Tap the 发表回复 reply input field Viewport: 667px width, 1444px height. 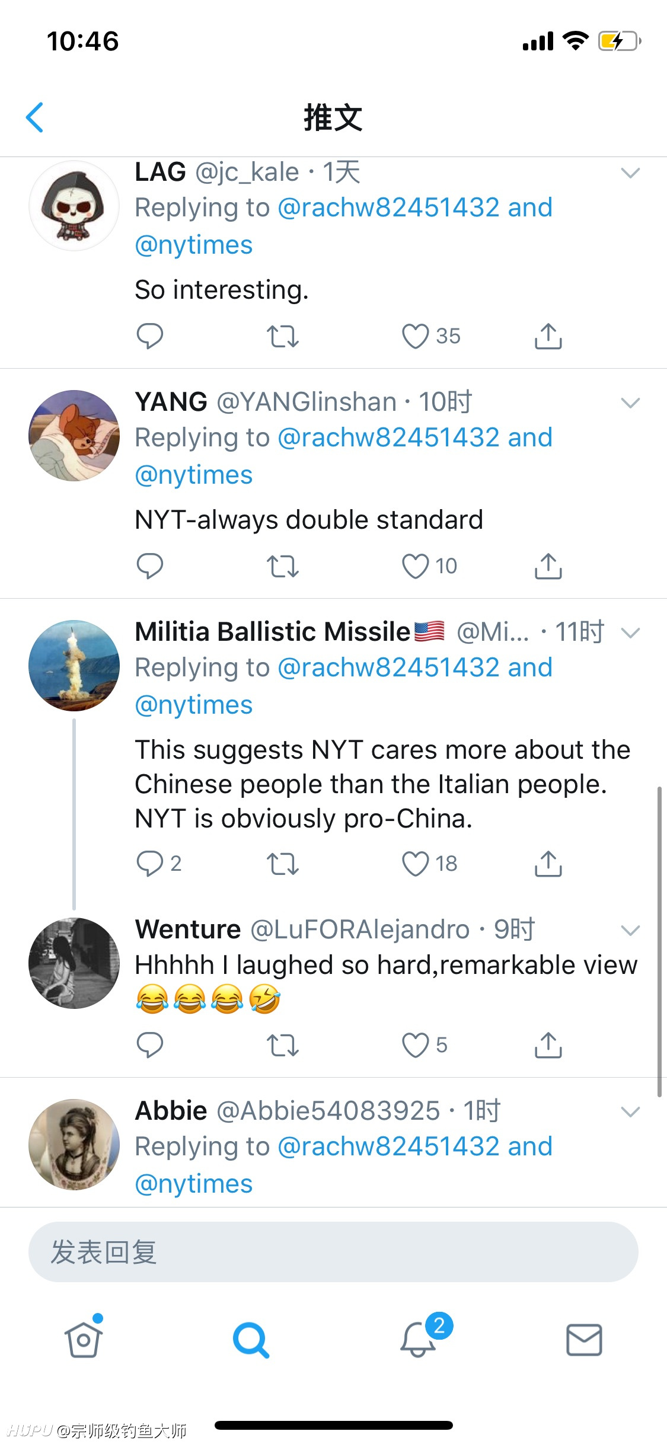(333, 1252)
